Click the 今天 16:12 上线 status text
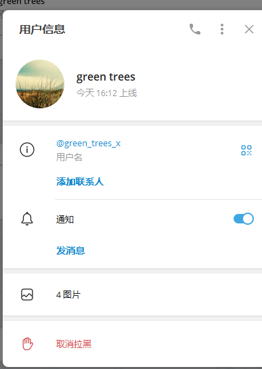 106,93
